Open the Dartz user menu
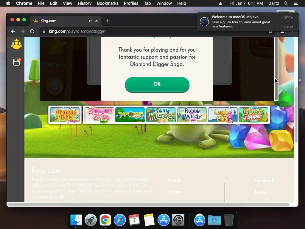The width and height of the screenshot is (305, 229). click(273, 3)
